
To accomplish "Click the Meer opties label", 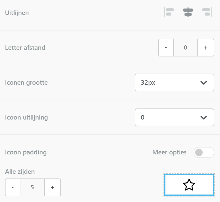I will 169,152.
